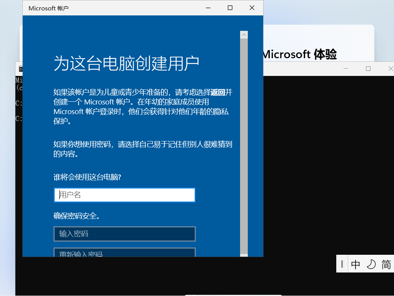Minimize the Microsoft 帐户 window
Image resolution: width=394 pixels, height=296 pixels.
click(x=208, y=8)
